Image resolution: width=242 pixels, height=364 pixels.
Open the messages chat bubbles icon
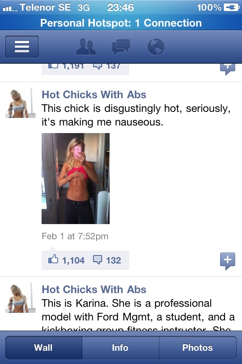(x=121, y=47)
